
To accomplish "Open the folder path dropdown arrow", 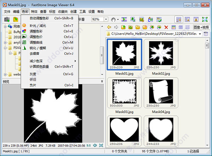I will click(x=200, y=34).
